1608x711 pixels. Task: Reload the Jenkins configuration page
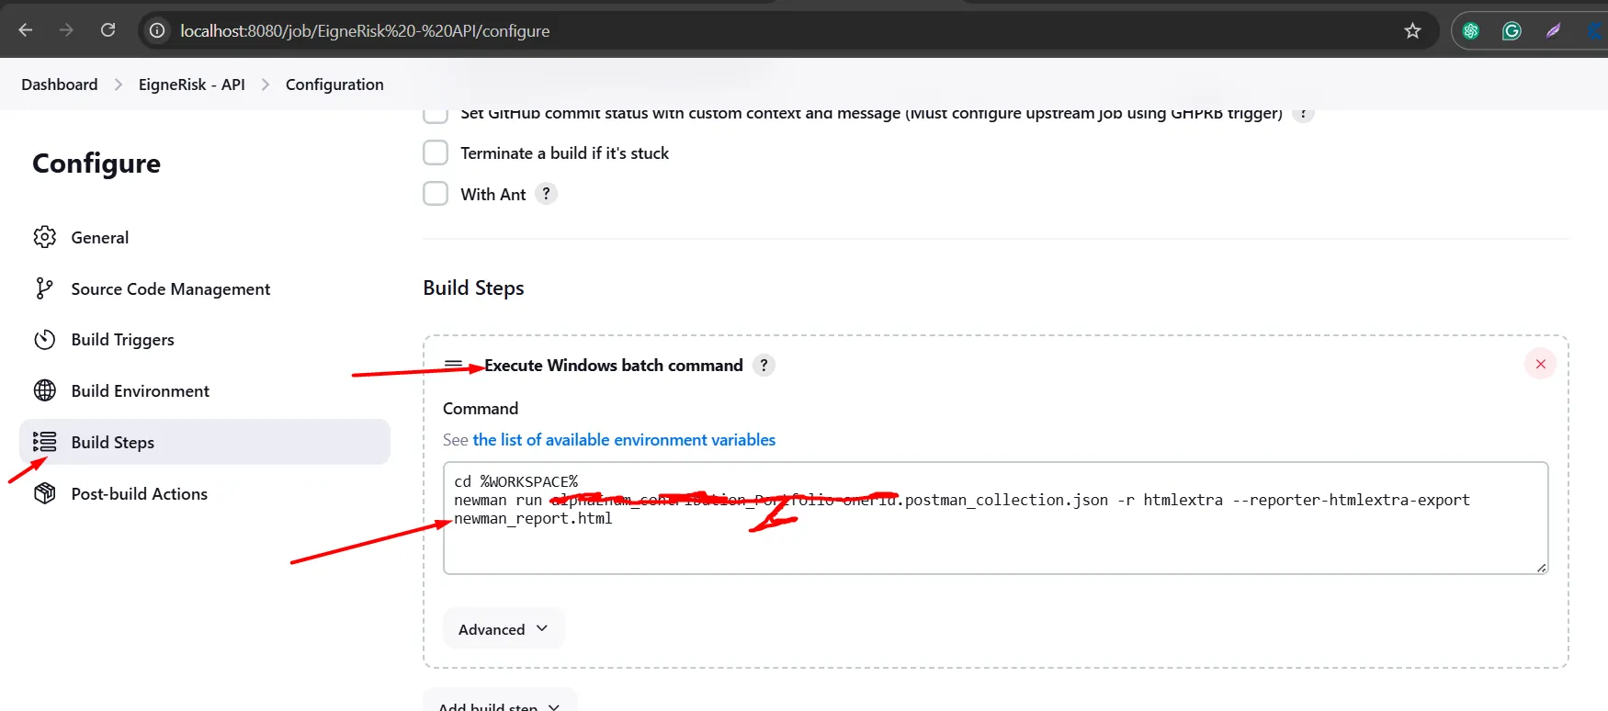(108, 30)
